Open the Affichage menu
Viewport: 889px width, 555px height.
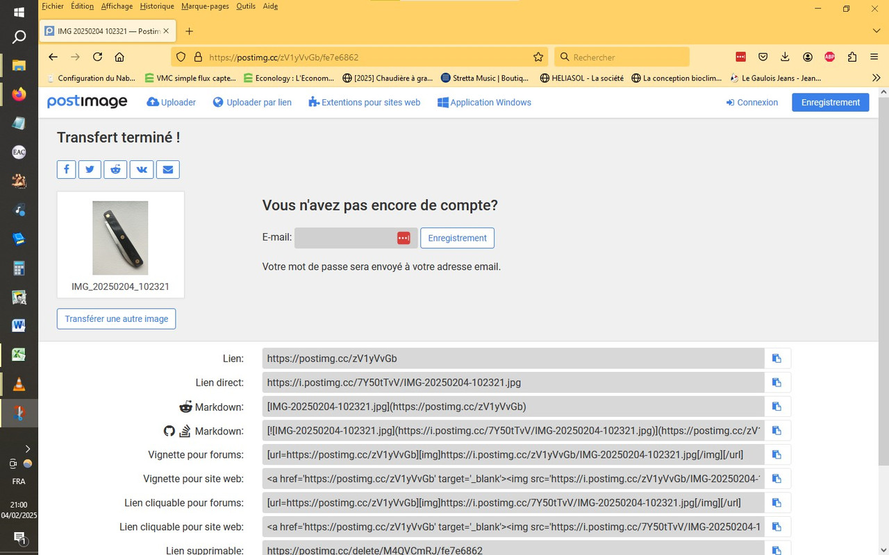coord(117,6)
